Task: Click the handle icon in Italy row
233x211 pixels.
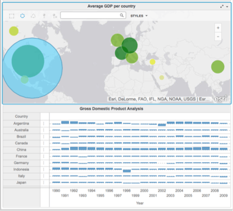Action: (x=44, y=176)
